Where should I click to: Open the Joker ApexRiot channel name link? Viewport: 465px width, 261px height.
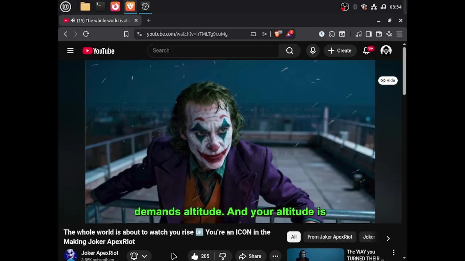coord(100,253)
